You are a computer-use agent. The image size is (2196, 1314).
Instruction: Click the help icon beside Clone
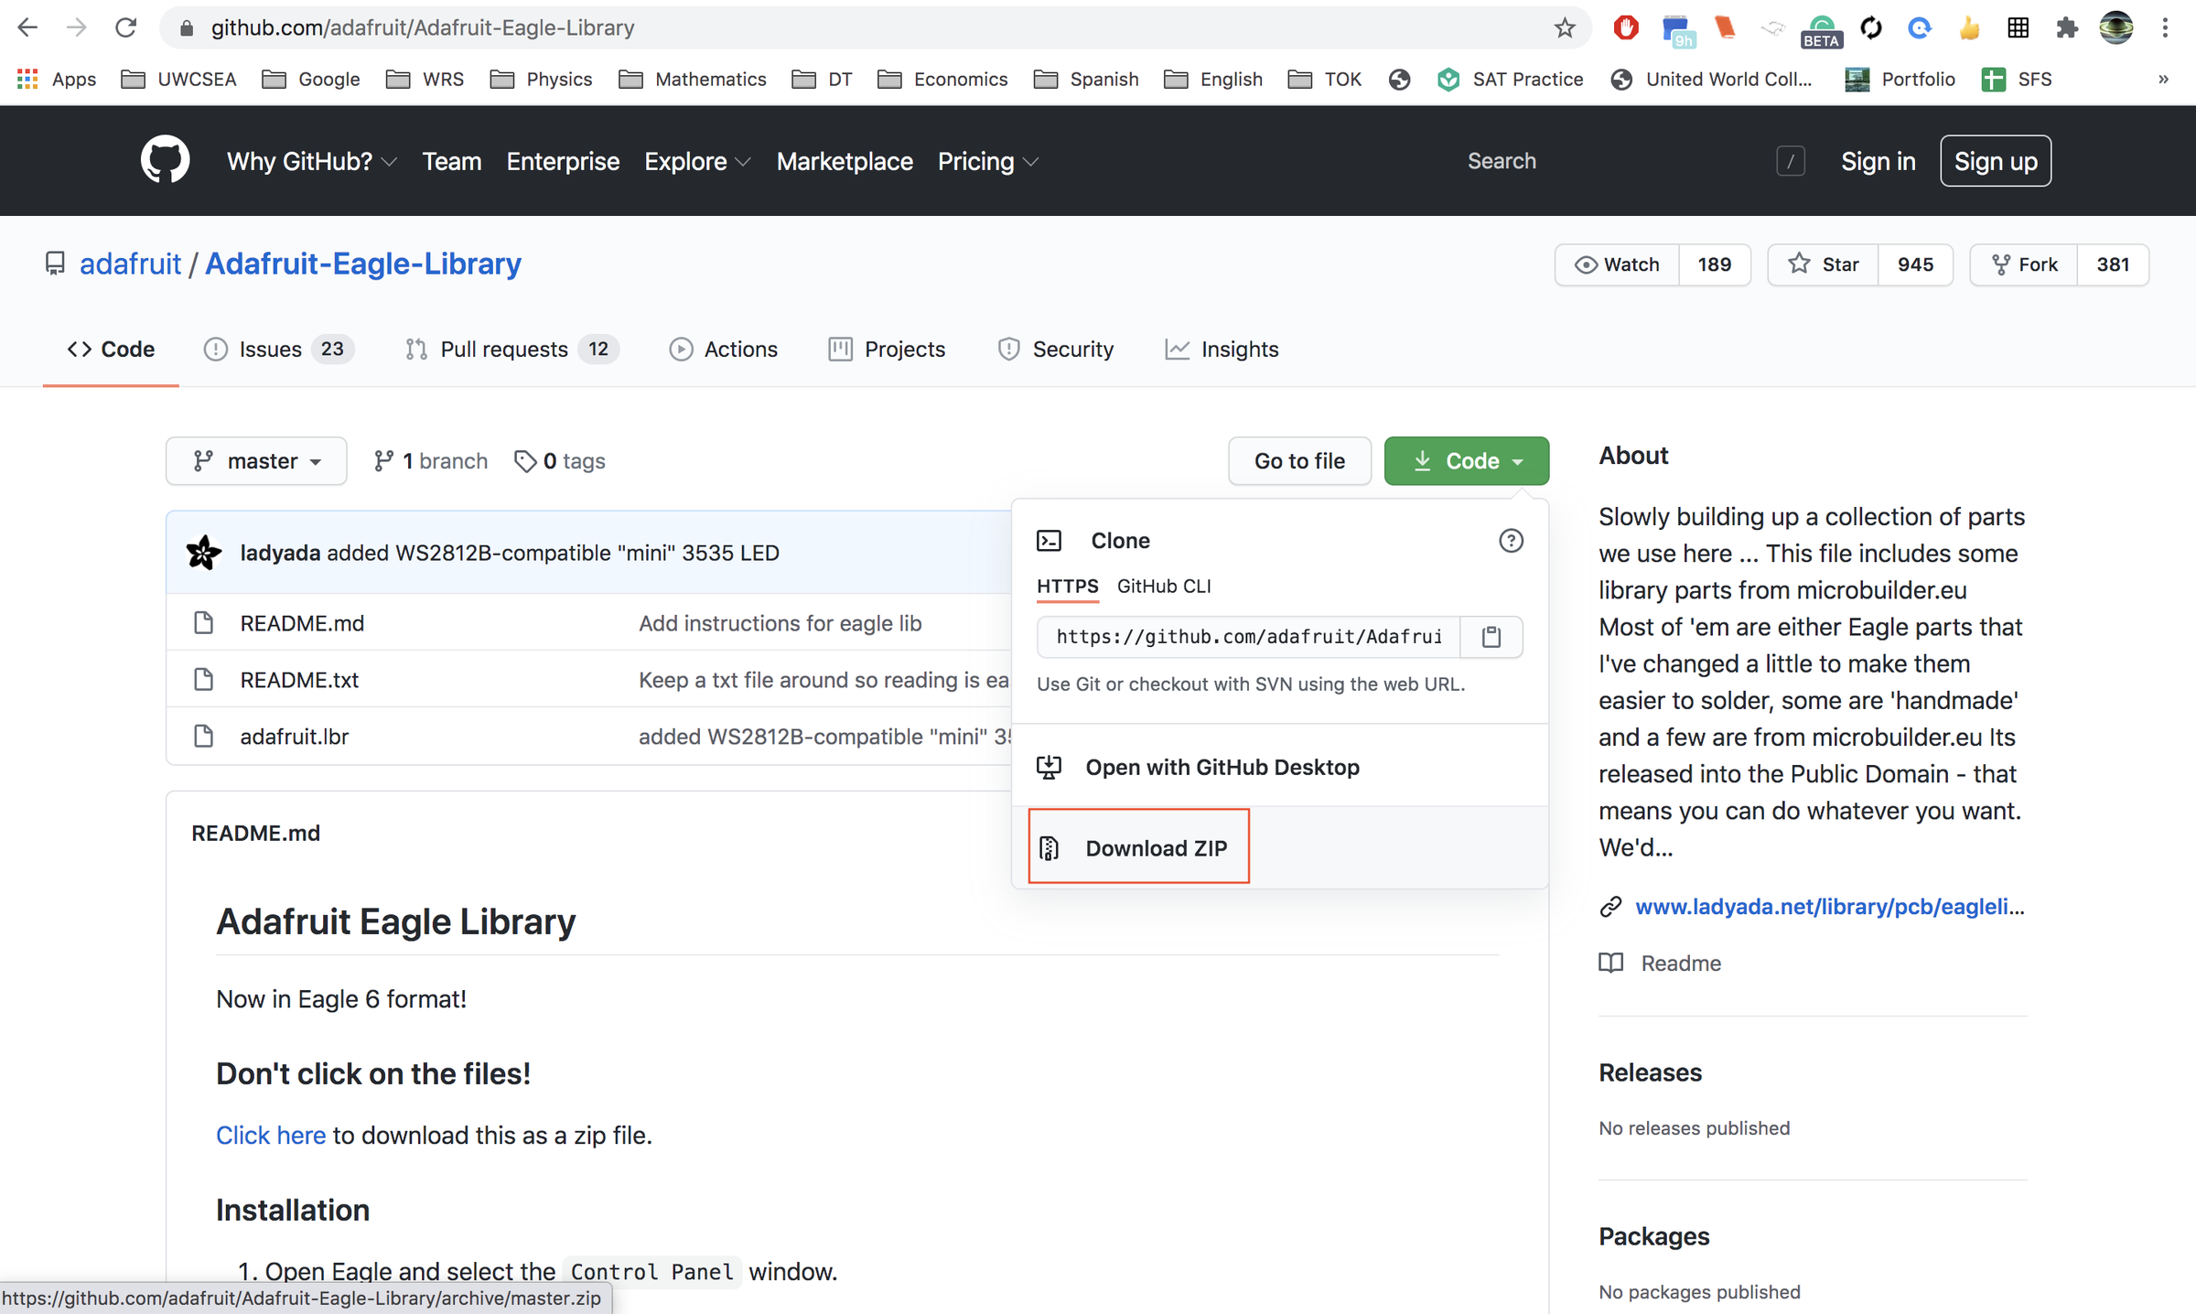pyautogui.click(x=1511, y=541)
